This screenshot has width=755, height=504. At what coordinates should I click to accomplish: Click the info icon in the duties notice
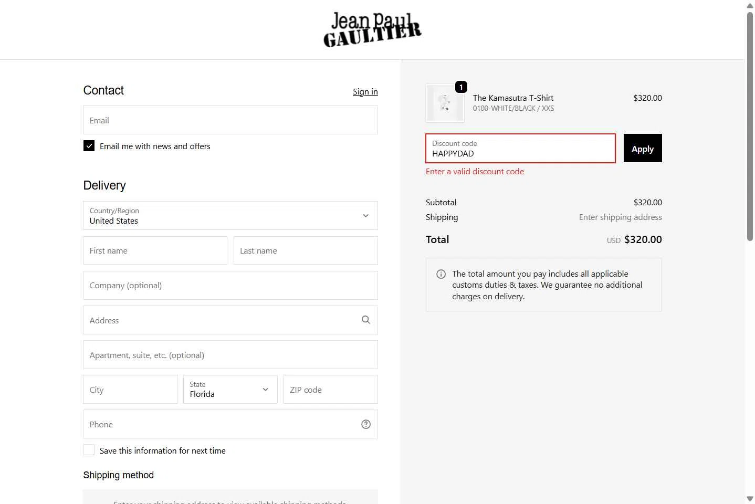pos(441,274)
